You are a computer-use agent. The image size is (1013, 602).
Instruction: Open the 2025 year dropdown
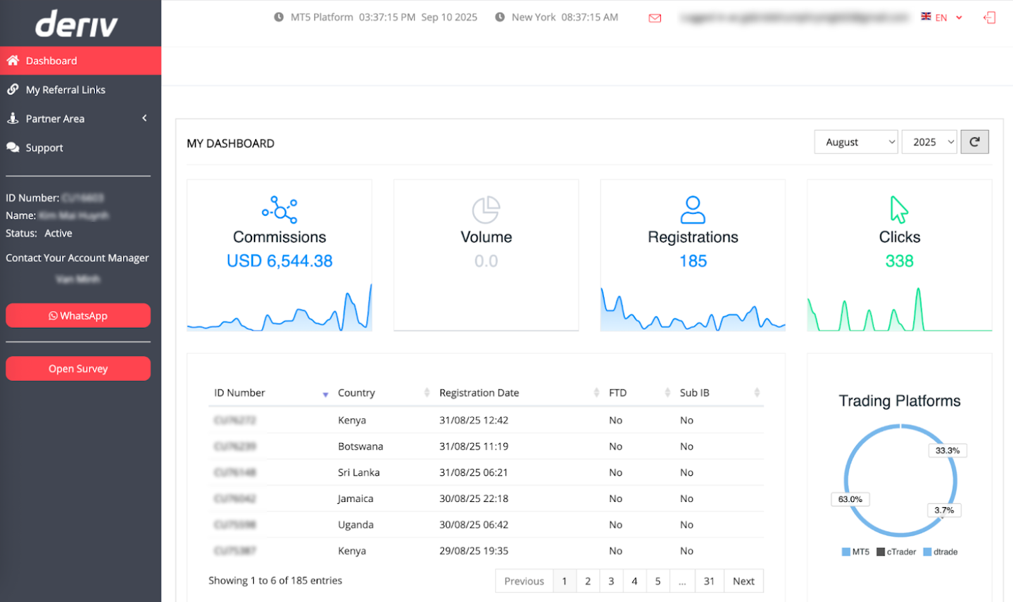click(929, 142)
